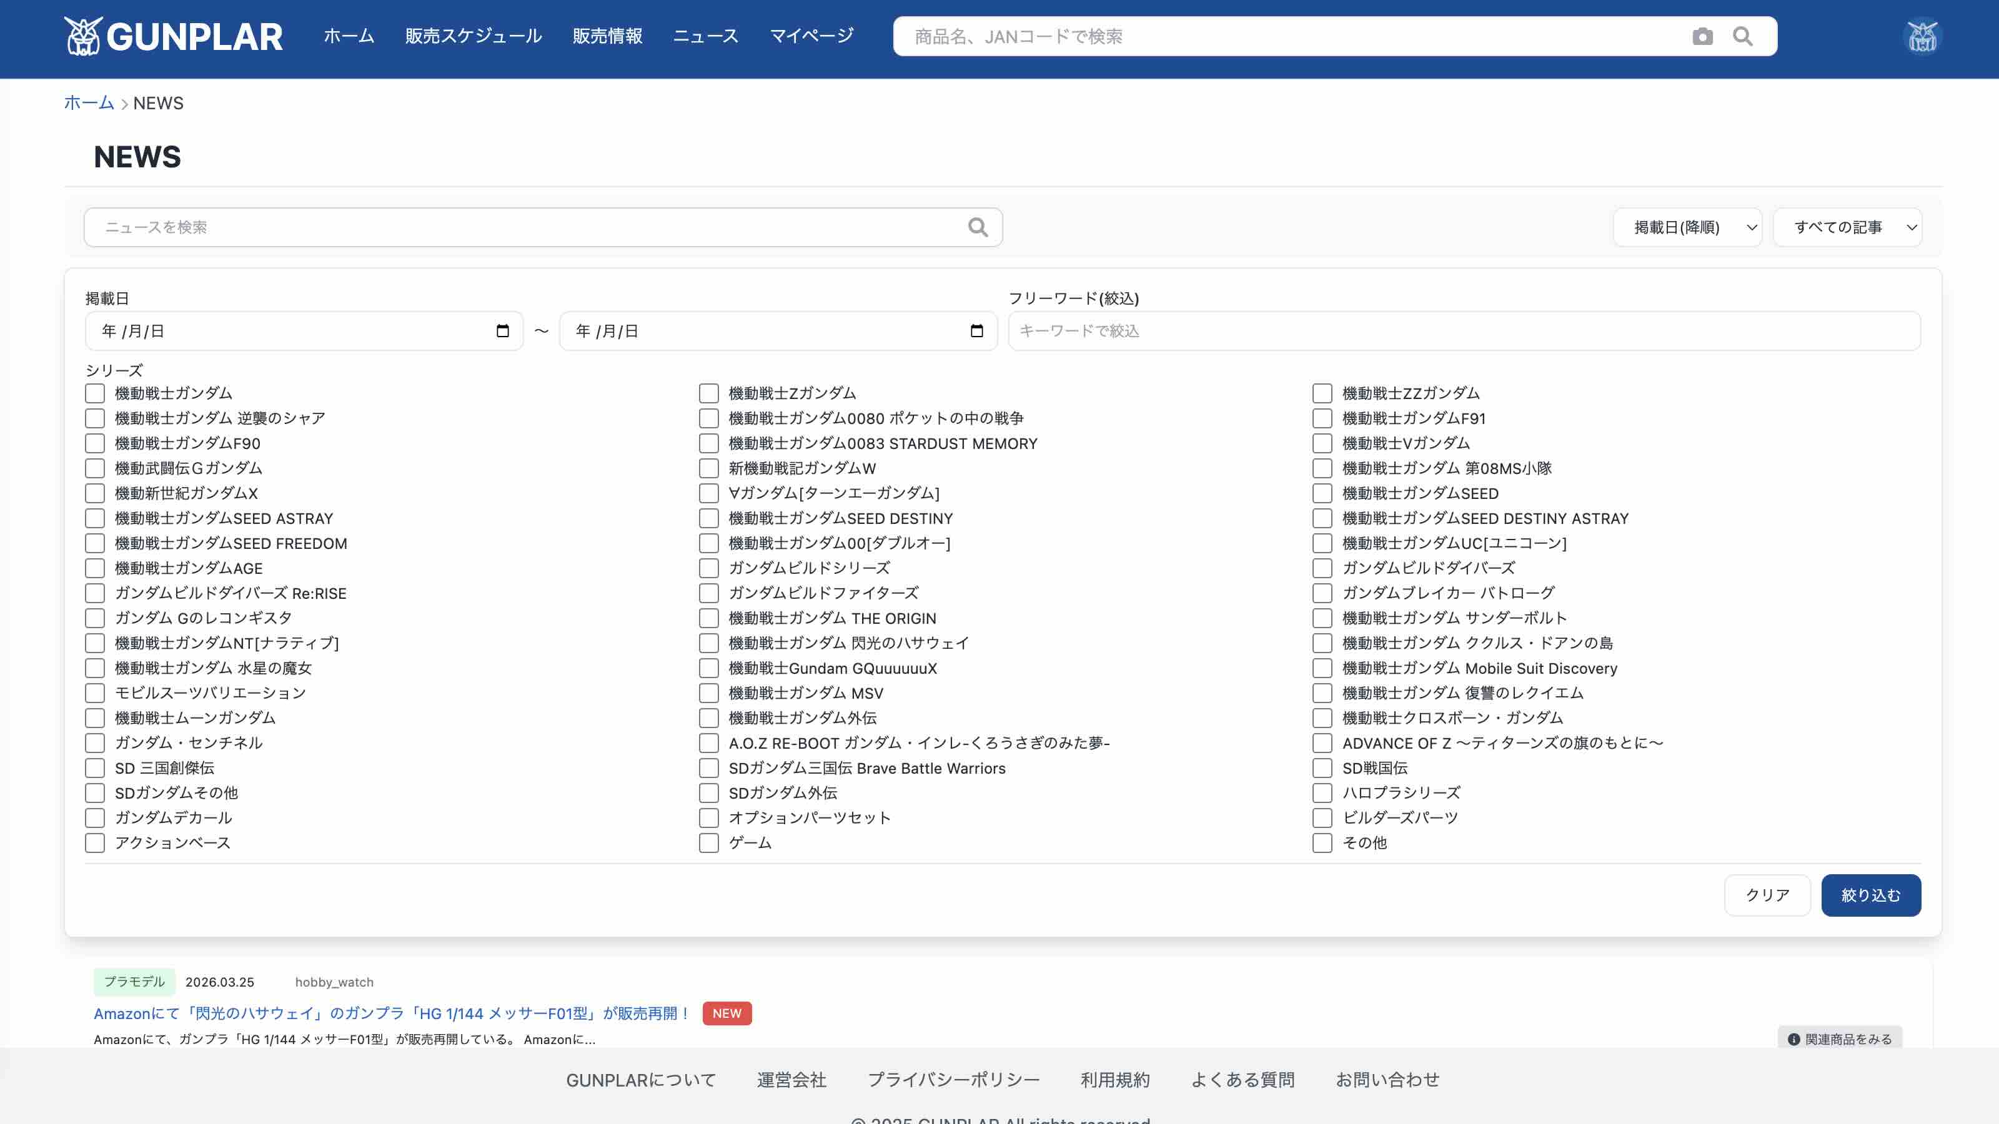Select ニュース in navigation bar
The image size is (1999, 1124).
pyautogui.click(x=705, y=36)
